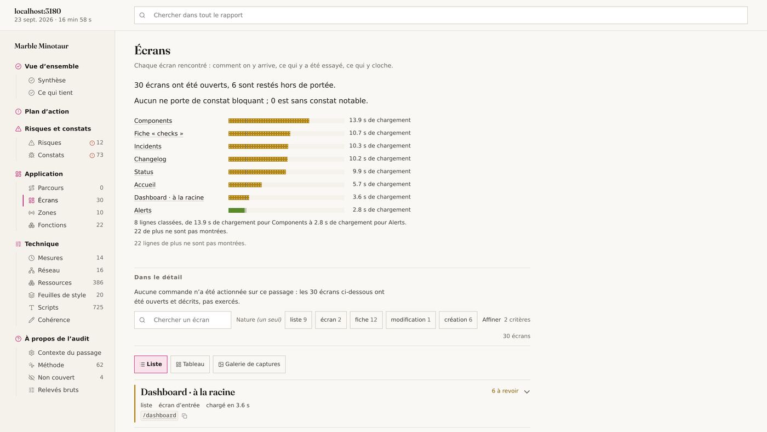Click the network icon beside Réseau
The height and width of the screenshot is (432, 767).
[x=32, y=270]
